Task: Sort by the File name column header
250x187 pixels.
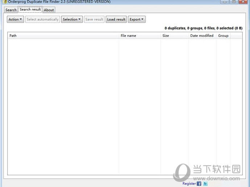Action: [140, 36]
